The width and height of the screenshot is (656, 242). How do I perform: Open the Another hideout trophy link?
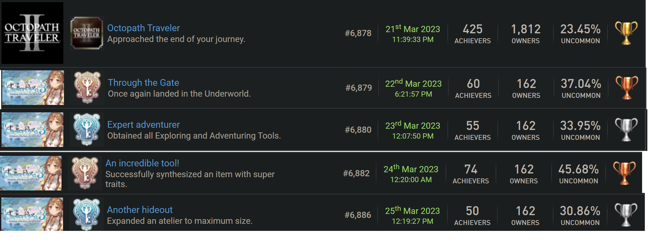[x=140, y=210]
